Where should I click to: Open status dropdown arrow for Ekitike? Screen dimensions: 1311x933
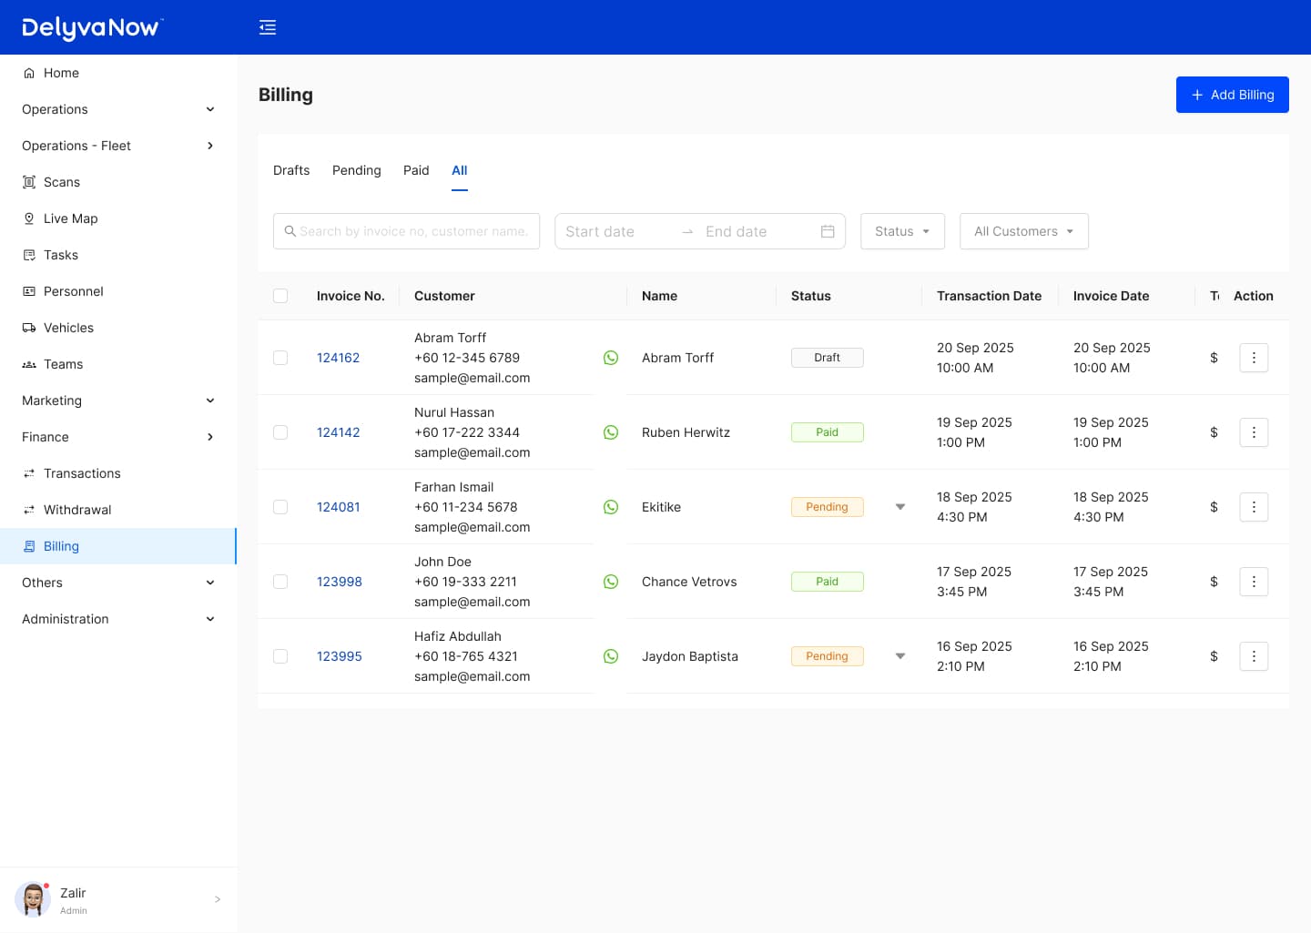pos(900,507)
